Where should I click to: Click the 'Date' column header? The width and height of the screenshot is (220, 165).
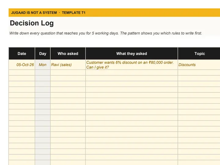tap(22, 53)
